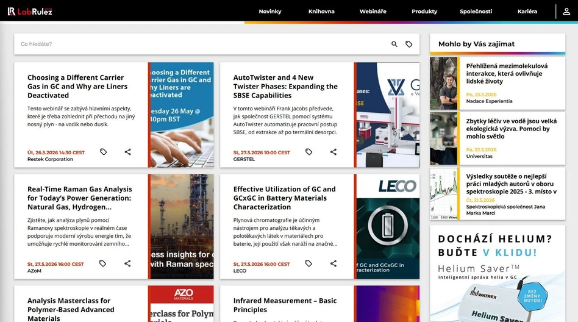The height and width of the screenshot is (322, 578).
Task: Click 'Universitas' source label
Action: pos(479,156)
